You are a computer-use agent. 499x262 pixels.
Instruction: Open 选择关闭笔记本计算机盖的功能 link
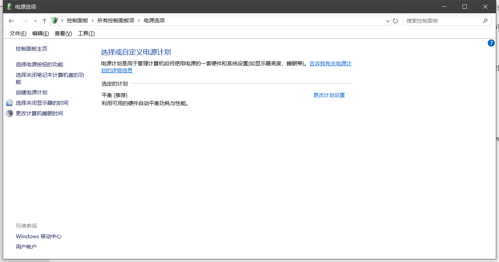tap(50, 79)
